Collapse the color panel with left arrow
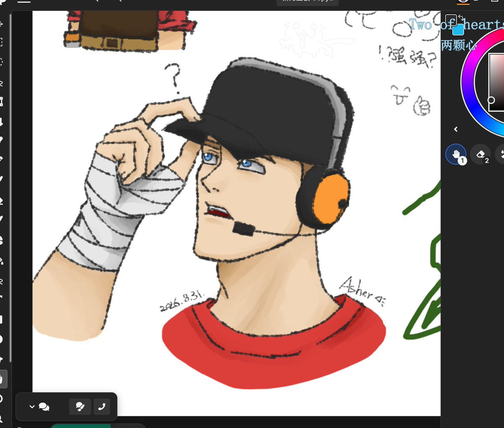The height and width of the screenshot is (428, 504). 456,129
